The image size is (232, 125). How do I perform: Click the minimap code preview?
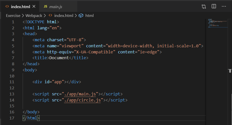pos(216,23)
